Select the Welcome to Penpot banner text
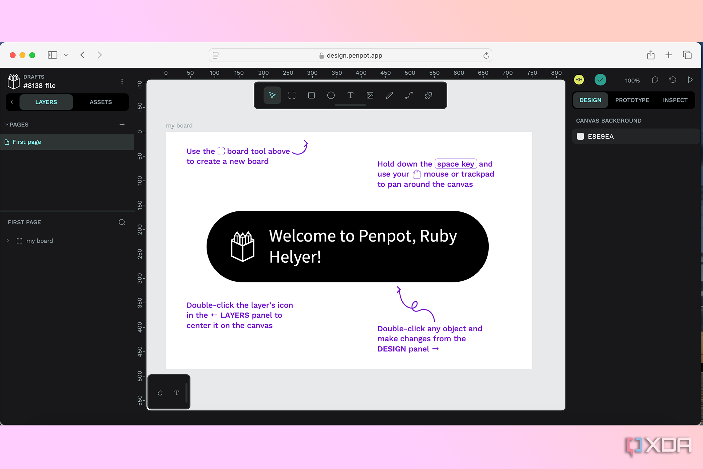The image size is (703, 469). pyautogui.click(x=363, y=246)
